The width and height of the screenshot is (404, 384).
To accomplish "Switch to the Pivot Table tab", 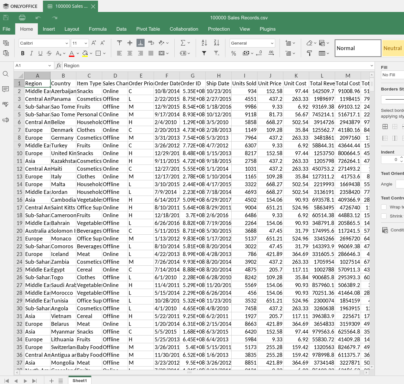I will tap(148, 29).
